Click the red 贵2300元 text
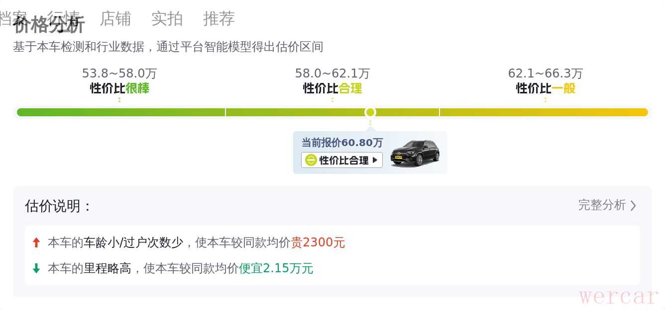Screen dimensions: 665x310 318,242
